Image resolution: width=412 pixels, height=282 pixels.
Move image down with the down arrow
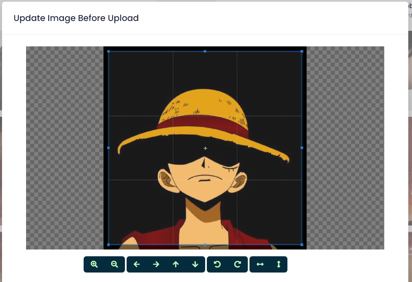(195, 264)
